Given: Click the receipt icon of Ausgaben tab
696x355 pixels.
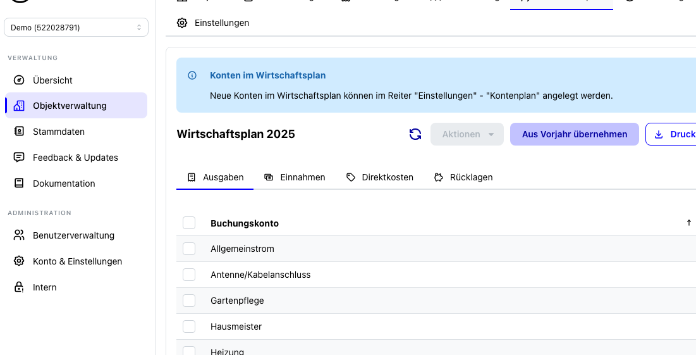Looking at the screenshot, I should tap(192, 177).
